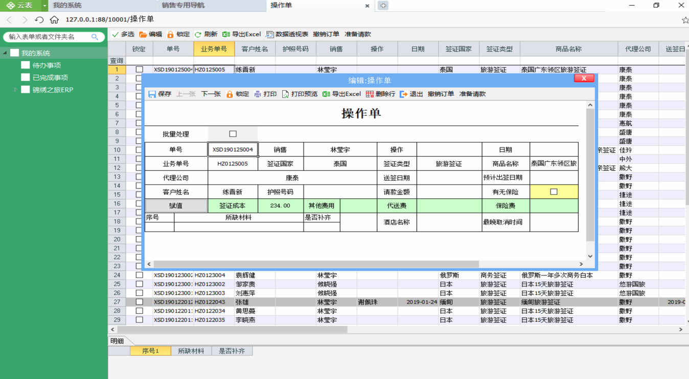This screenshot has height=379, width=689.
Task: Check 锁定 box for 李晓燕 row
Action: pos(139,320)
